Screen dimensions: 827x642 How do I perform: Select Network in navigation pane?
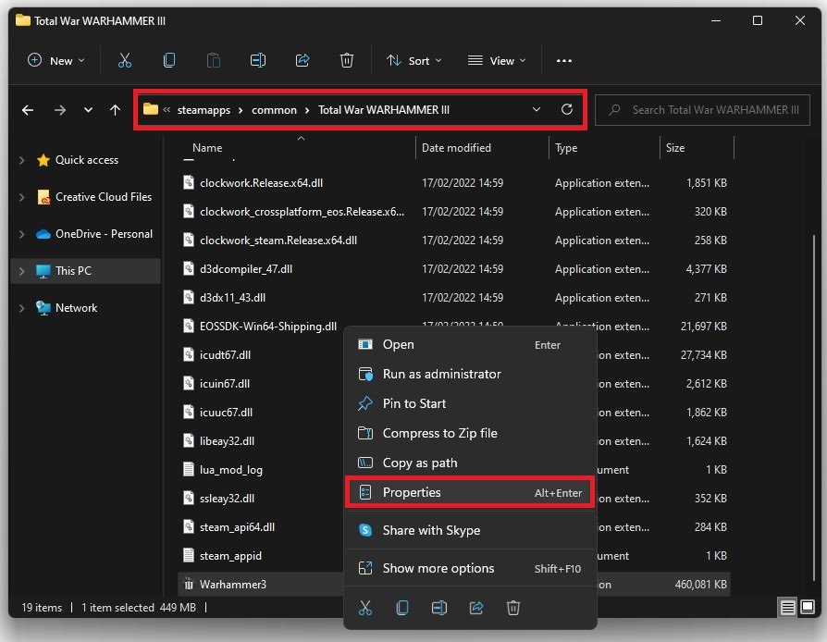(x=76, y=307)
